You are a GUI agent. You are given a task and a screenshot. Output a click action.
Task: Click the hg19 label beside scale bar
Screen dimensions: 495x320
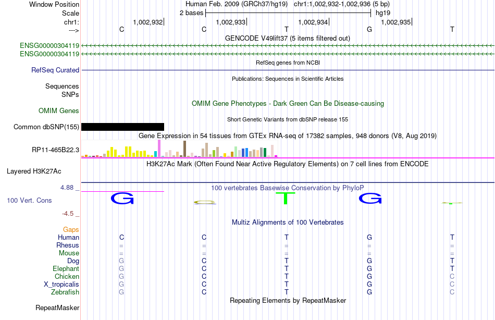pyautogui.click(x=383, y=13)
